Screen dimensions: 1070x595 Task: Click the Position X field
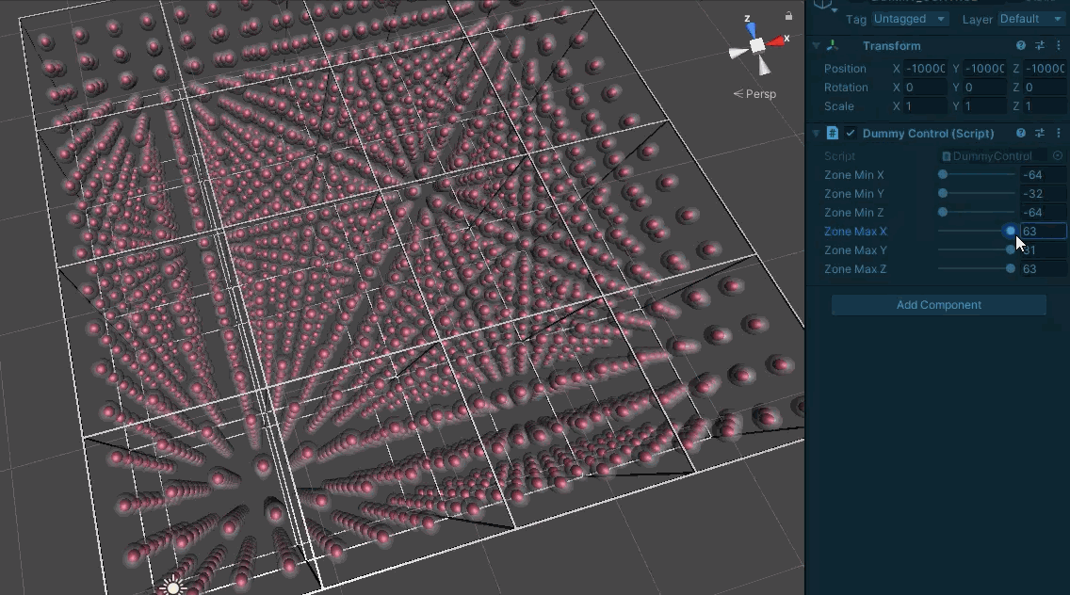pos(925,68)
